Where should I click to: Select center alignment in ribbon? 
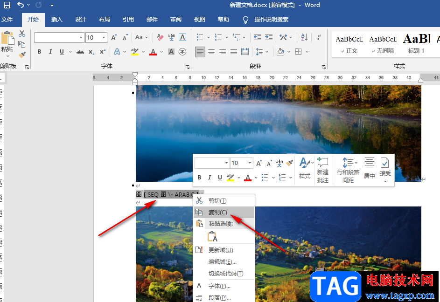(211, 52)
